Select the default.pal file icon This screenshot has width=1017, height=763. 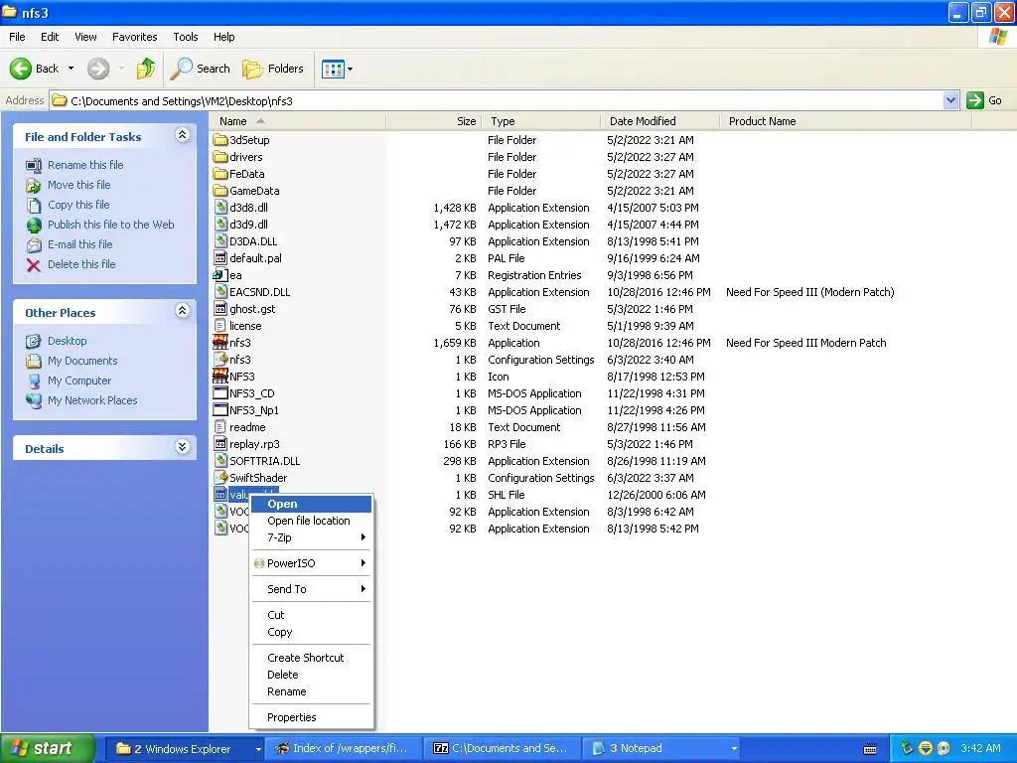(x=220, y=257)
